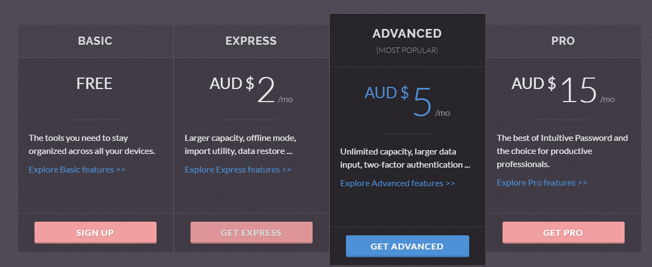Click the Pro plan description text
The image size is (652, 267).
click(562, 151)
